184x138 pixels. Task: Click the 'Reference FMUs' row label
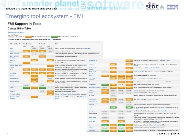[93, 113]
